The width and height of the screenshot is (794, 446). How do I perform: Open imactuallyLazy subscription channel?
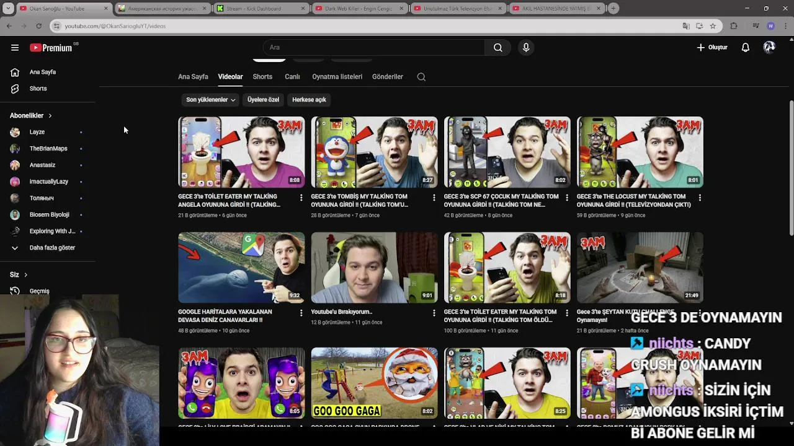tap(48, 181)
